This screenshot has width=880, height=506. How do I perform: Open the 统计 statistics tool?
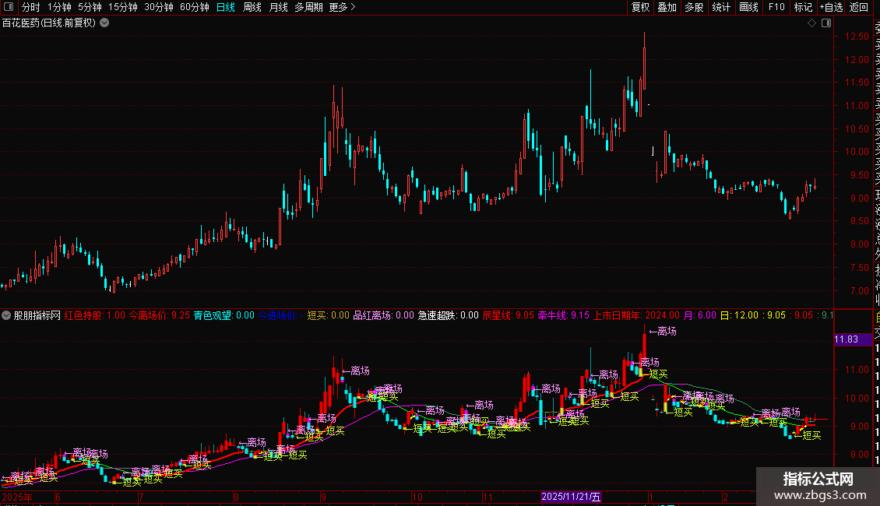point(721,7)
